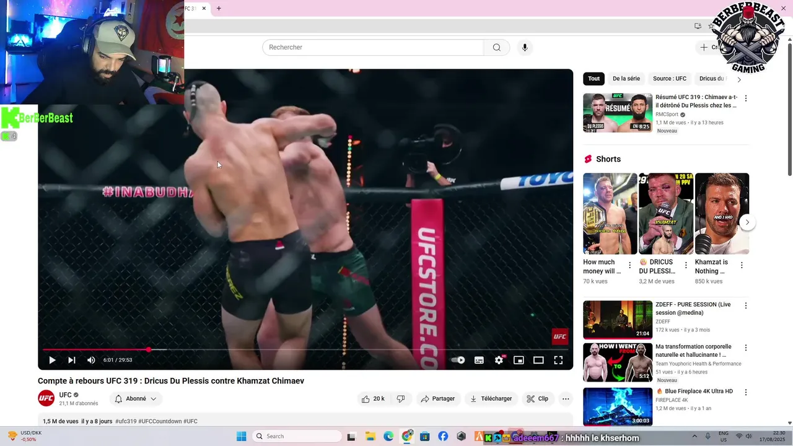Play the UFC 319 countdown video

52,360
